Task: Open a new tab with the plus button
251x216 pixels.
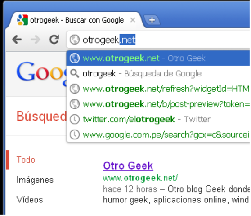Action: pos(152,20)
